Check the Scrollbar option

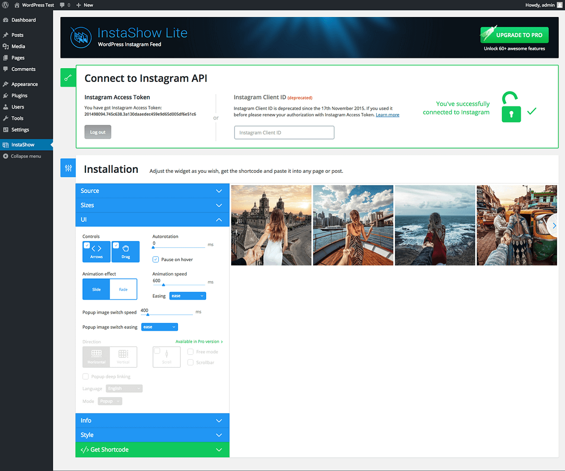click(x=191, y=363)
